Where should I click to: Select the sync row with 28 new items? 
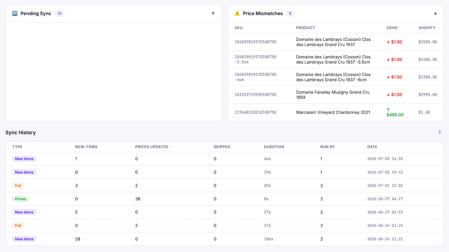pos(224,239)
